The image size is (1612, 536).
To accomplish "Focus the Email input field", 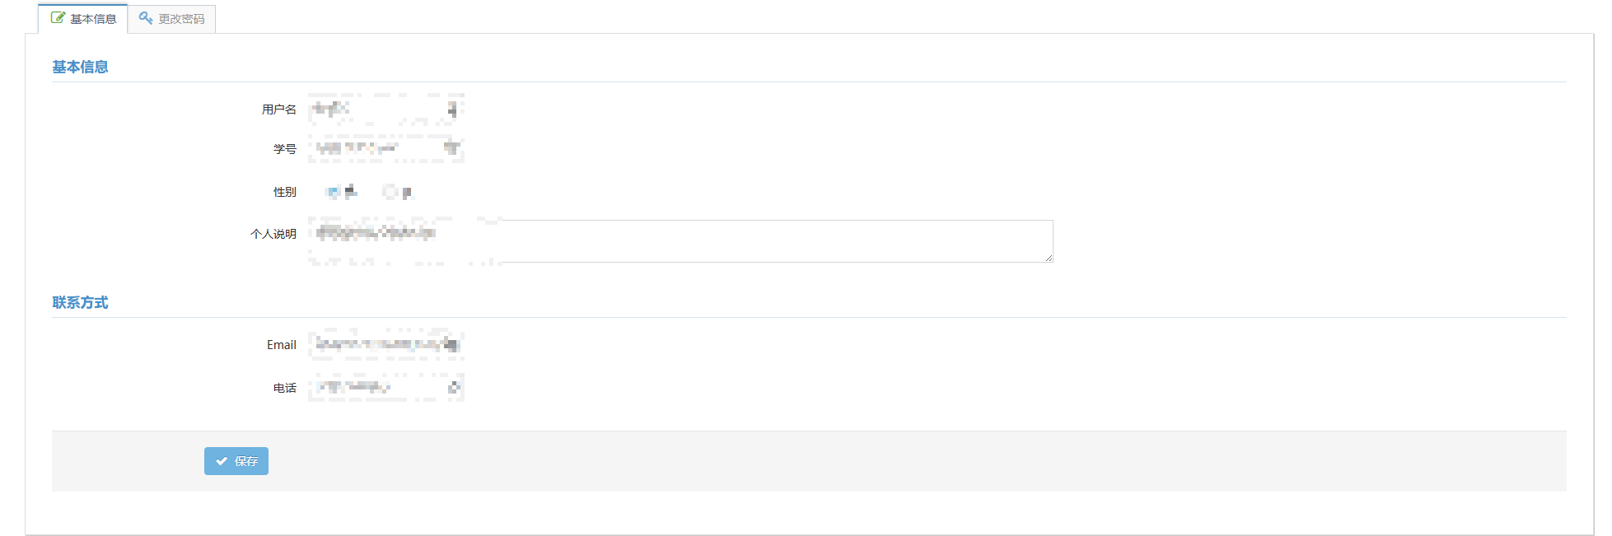I will [386, 344].
